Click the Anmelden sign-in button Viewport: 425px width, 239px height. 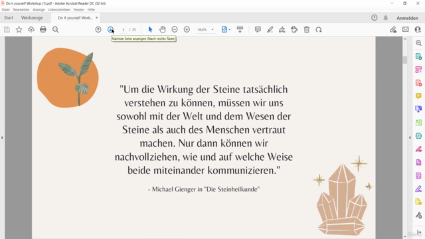[407, 18]
